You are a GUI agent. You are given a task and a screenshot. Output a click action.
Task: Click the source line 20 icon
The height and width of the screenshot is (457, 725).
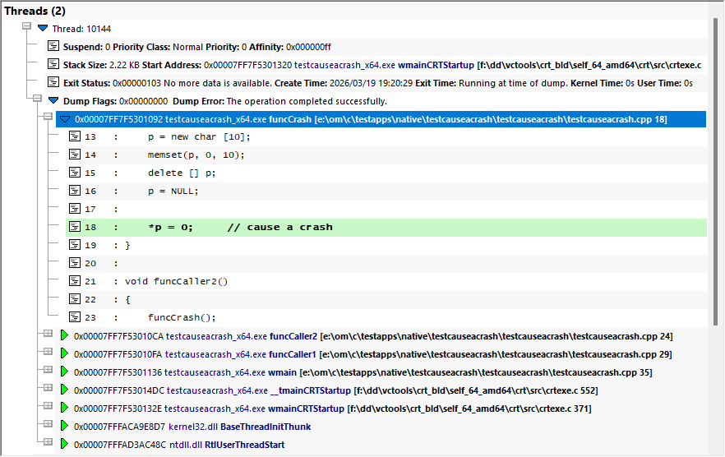[75, 262]
